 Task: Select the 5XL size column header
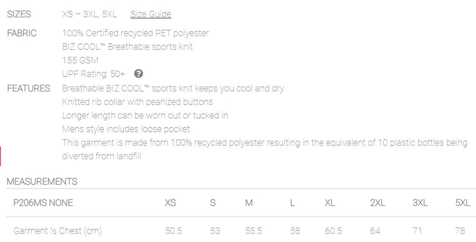(463, 203)
